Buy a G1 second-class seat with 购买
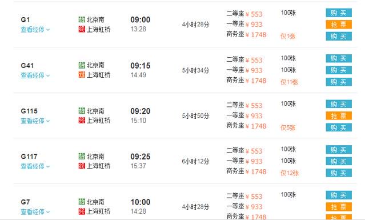Image resolution: width=365 pixels, height=220 pixels. tap(339, 13)
